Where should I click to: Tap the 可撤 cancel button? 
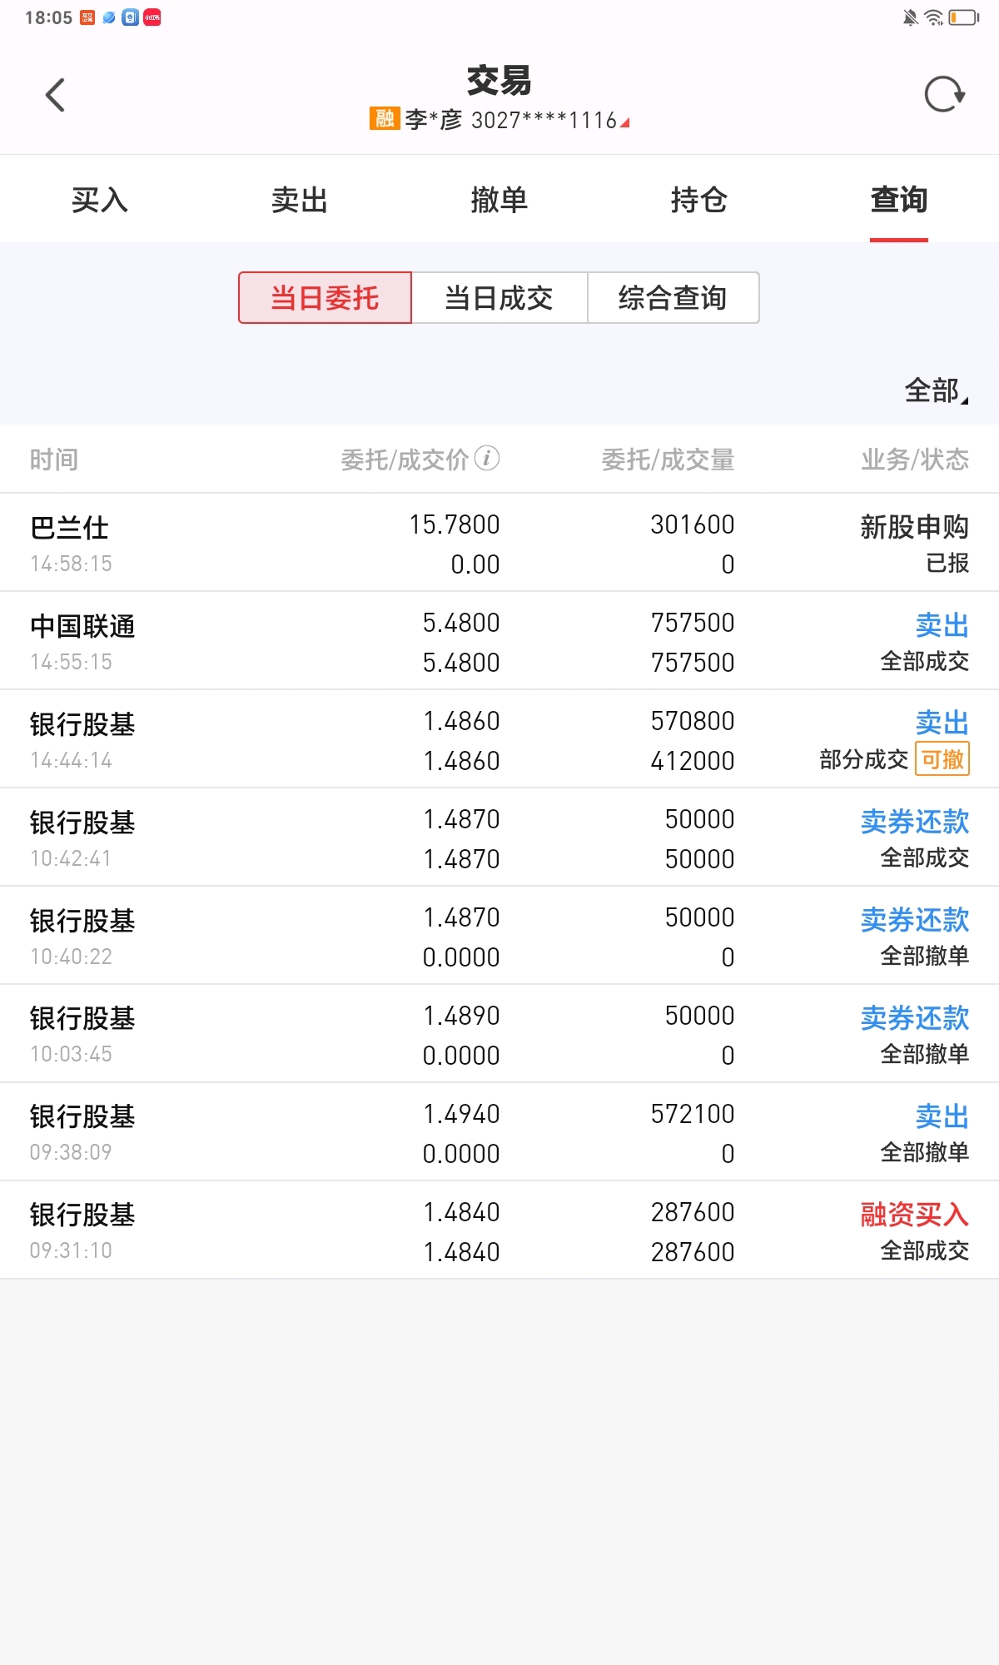coord(942,758)
